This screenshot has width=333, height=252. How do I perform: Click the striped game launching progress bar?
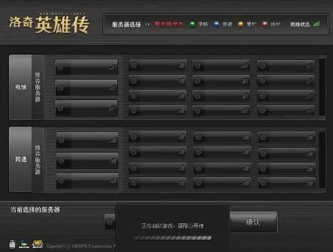pos(173,238)
